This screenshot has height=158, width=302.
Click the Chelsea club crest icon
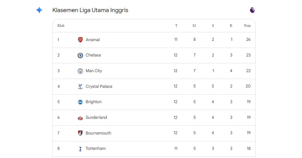tap(80, 55)
